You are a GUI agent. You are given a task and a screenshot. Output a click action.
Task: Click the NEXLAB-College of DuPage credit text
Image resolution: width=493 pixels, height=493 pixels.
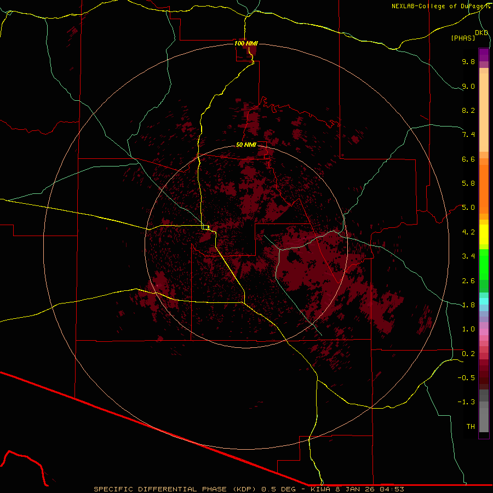pos(440,6)
